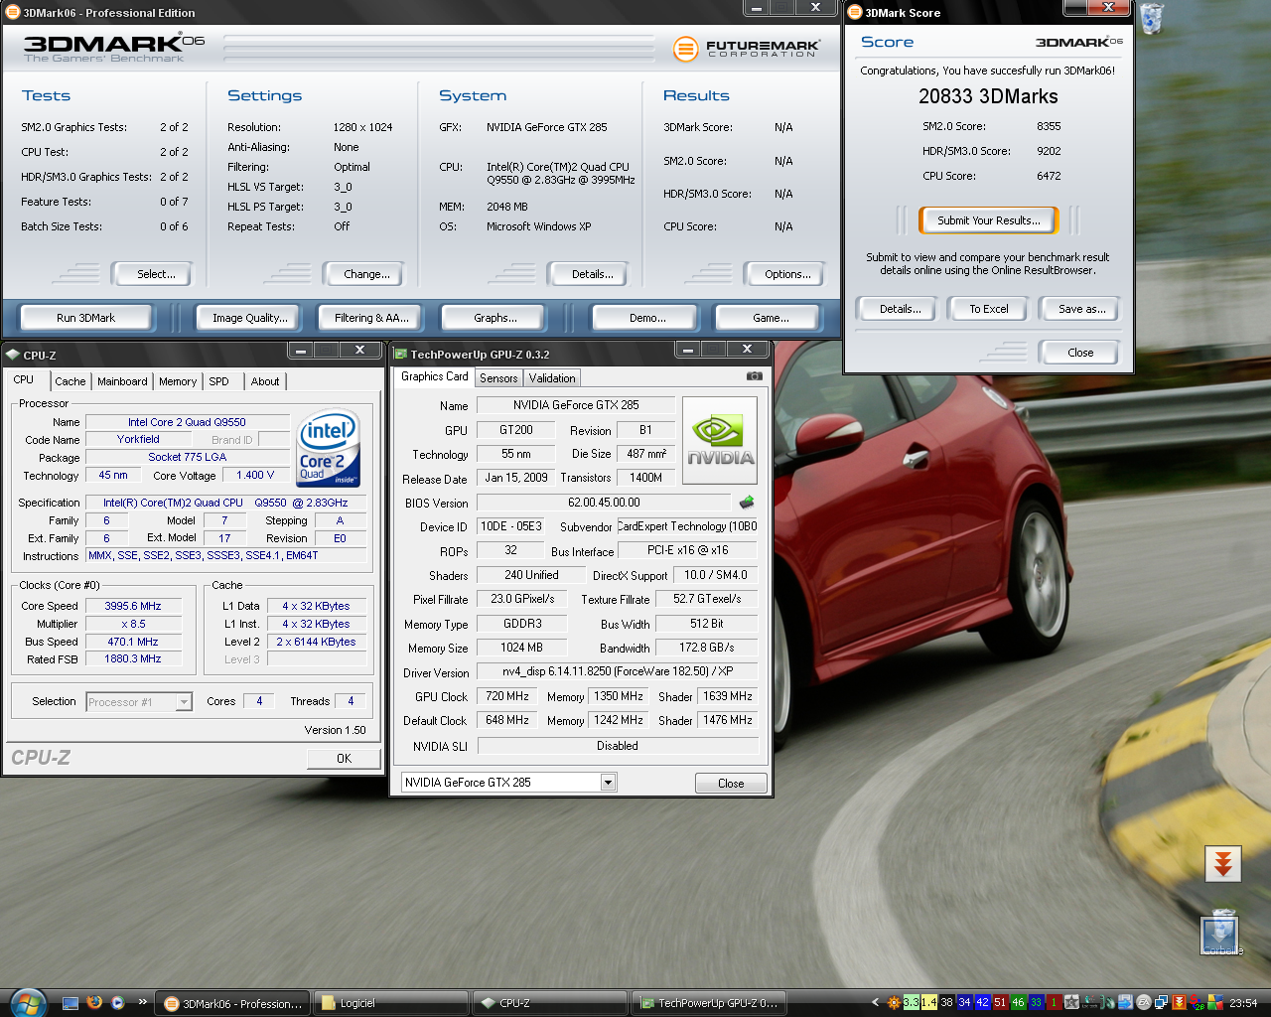Select the Corbeille icon on the desktop
Image resolution: width=1271 pixels, height=1017 pixels.
tap(1220, 934)
